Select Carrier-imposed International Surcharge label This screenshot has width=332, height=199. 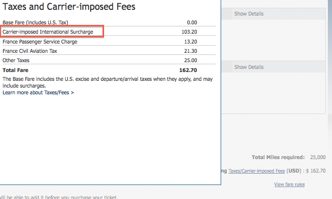tap(48, 32)
